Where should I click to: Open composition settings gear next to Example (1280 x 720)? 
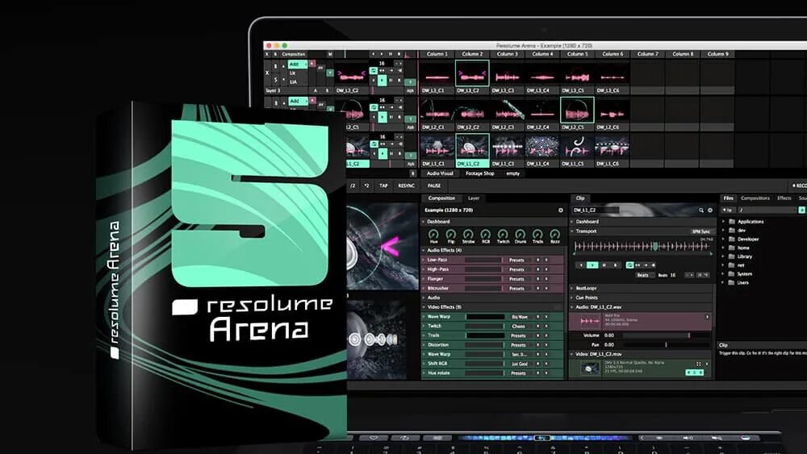pyautogui.click(x=561, y=210)
